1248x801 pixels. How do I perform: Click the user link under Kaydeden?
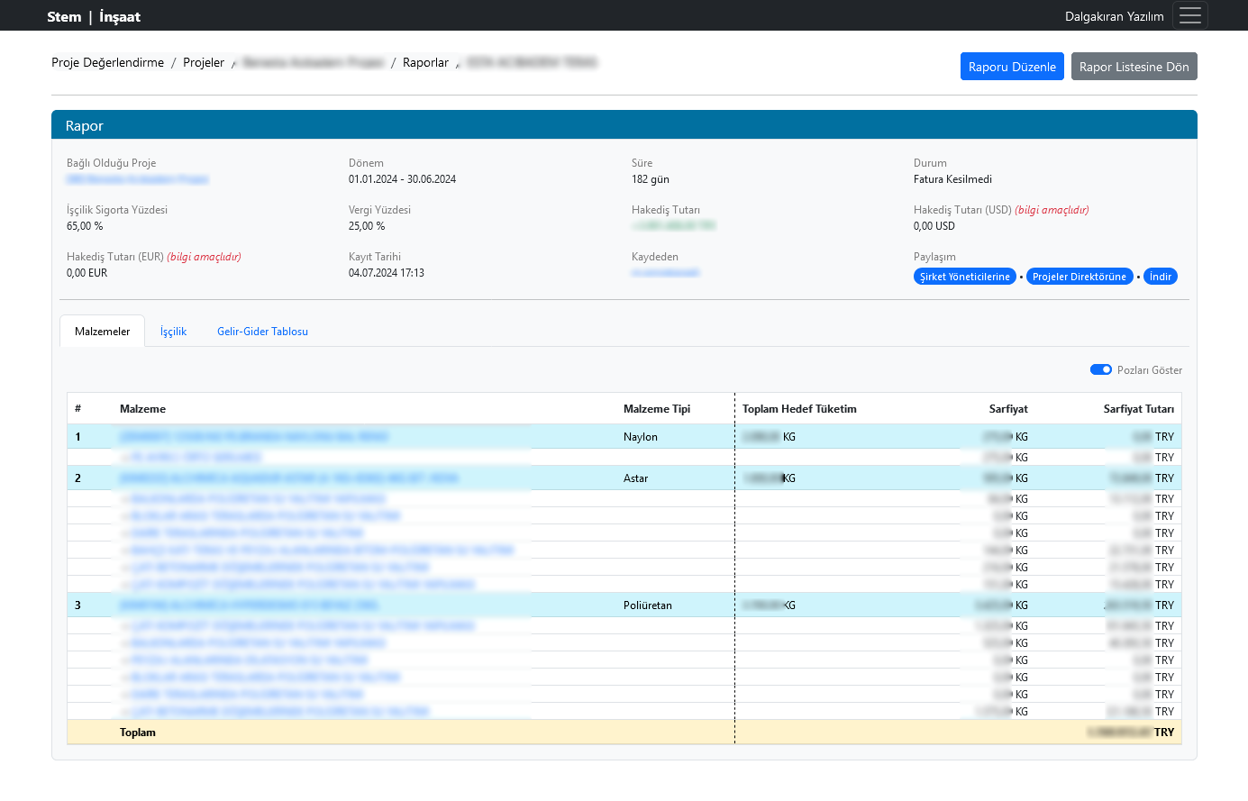coord(665,273)
